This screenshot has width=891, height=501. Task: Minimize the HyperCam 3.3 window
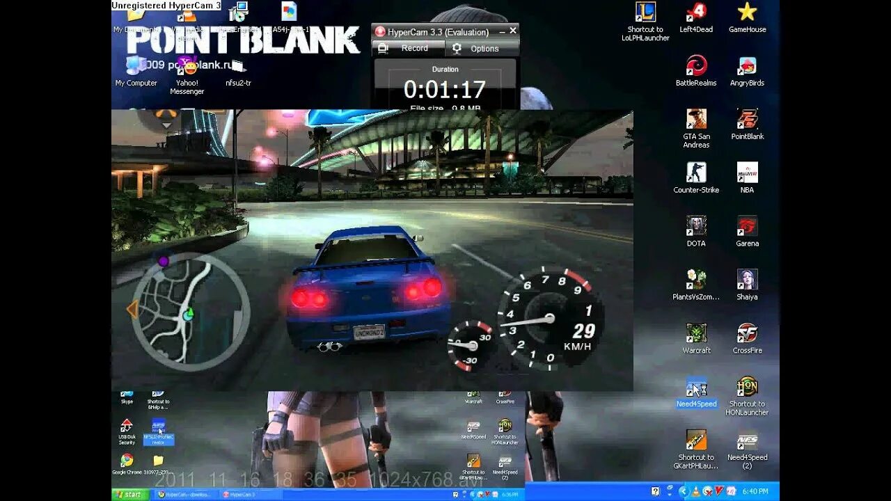(501, 31)
